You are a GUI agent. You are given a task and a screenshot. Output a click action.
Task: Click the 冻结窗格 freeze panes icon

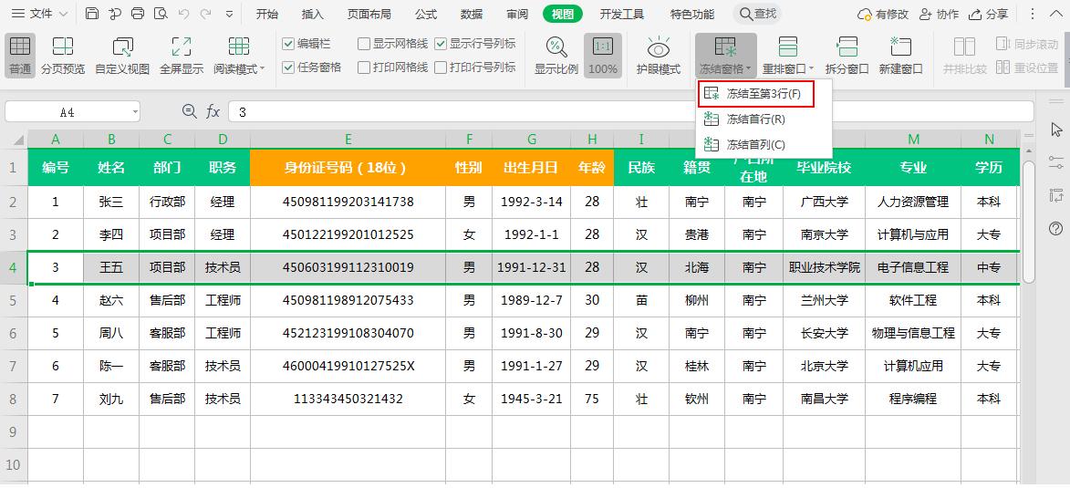(x=724, y=47)
